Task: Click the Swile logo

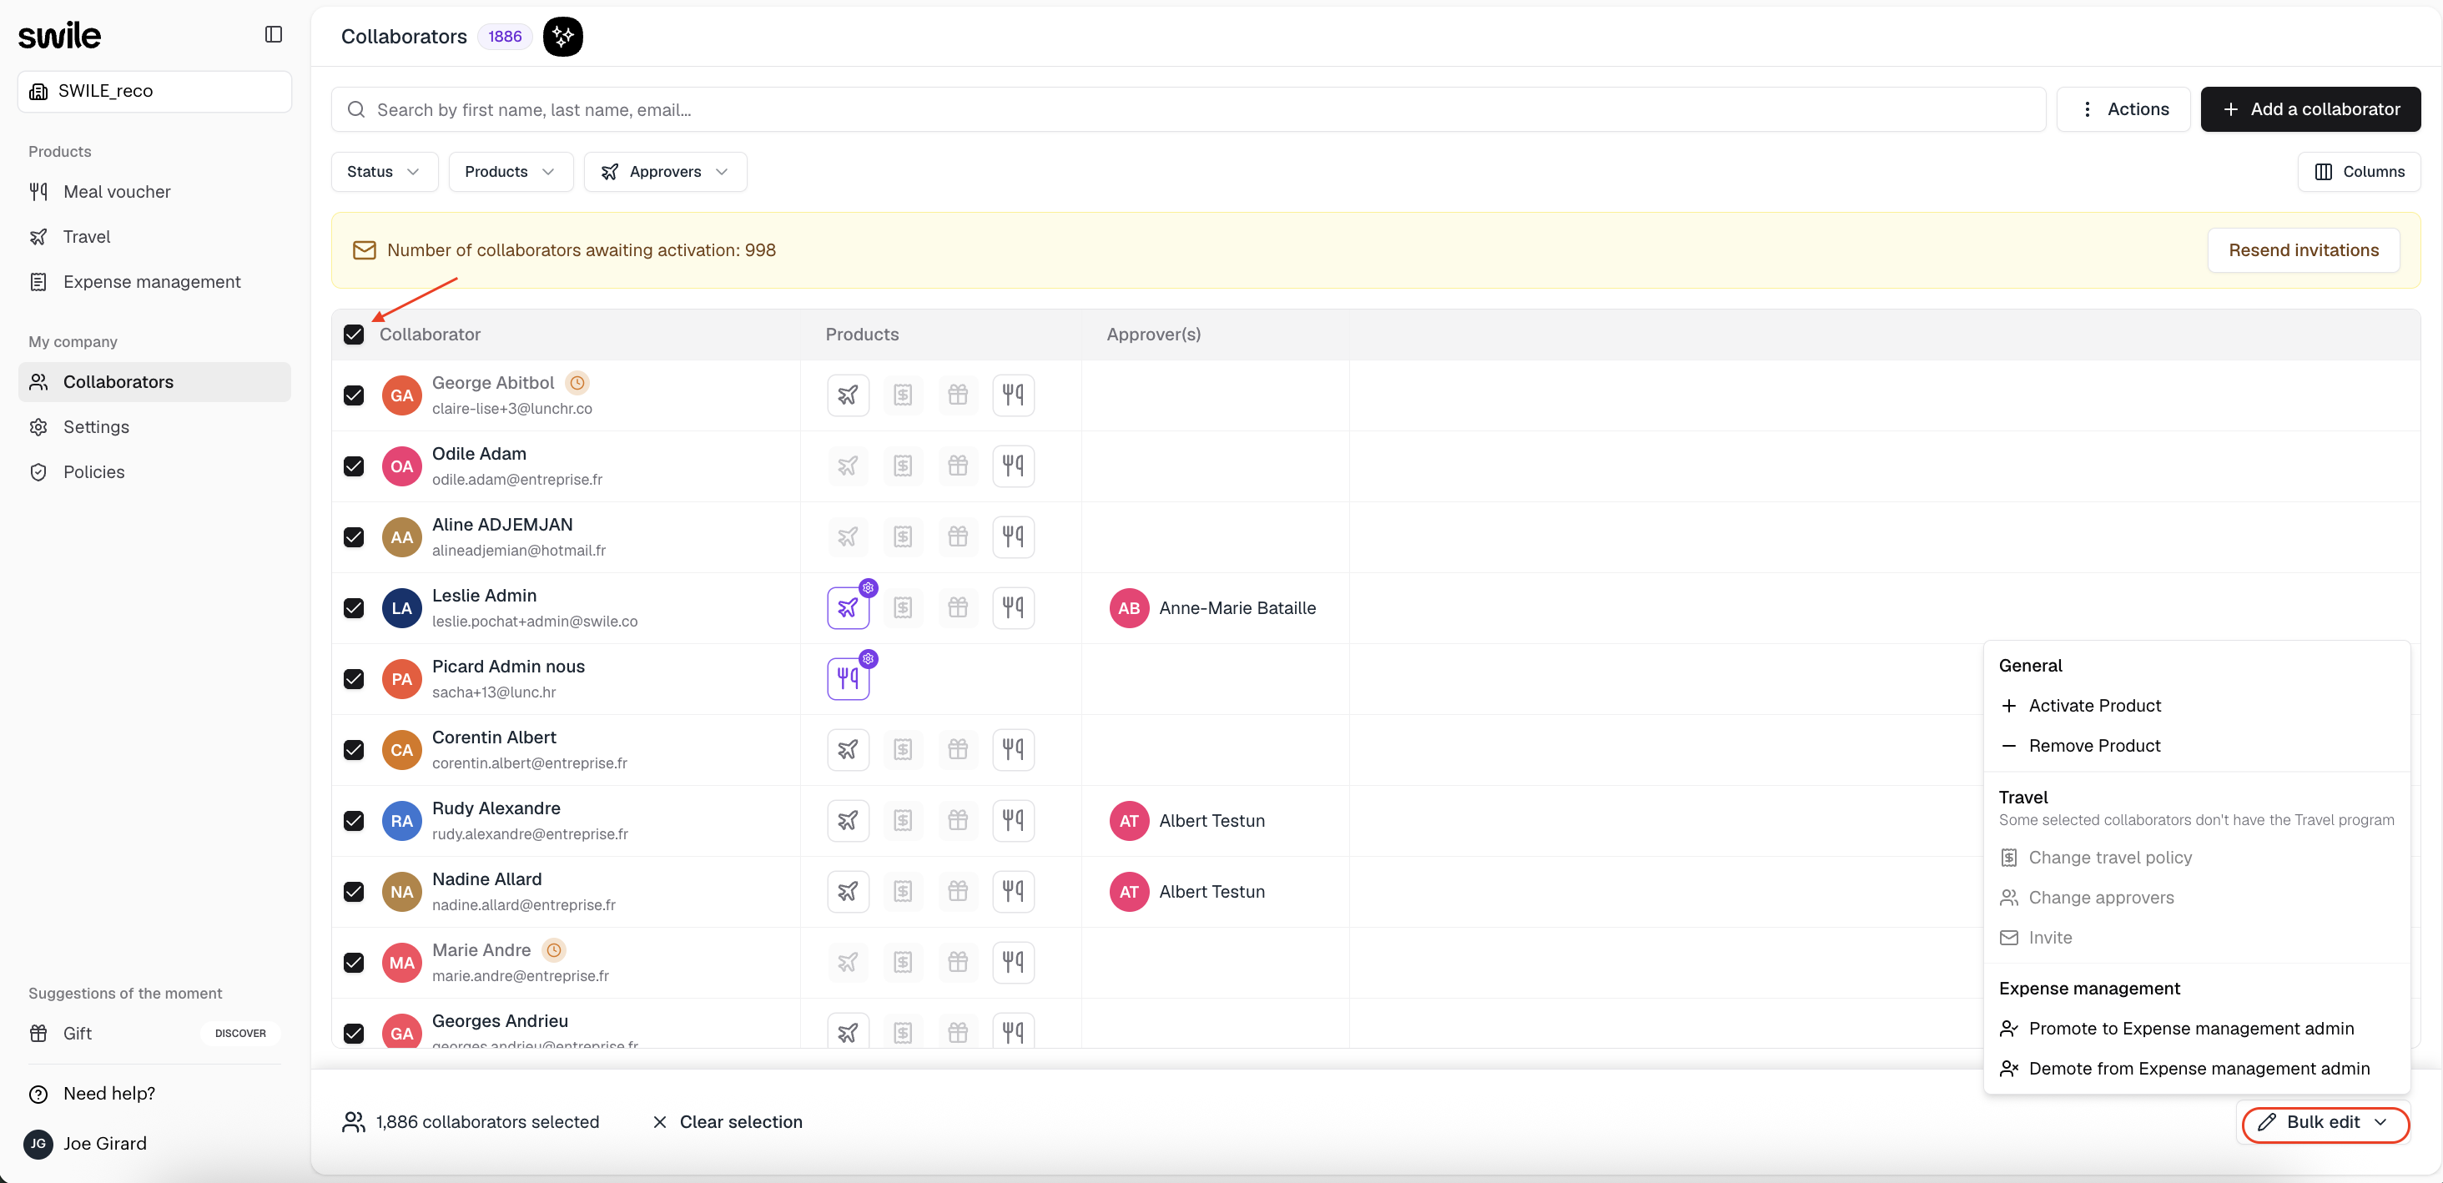Action: click(60, 35)
